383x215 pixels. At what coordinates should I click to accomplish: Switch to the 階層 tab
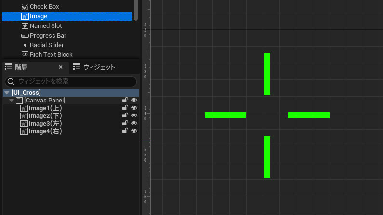(36, 67)
